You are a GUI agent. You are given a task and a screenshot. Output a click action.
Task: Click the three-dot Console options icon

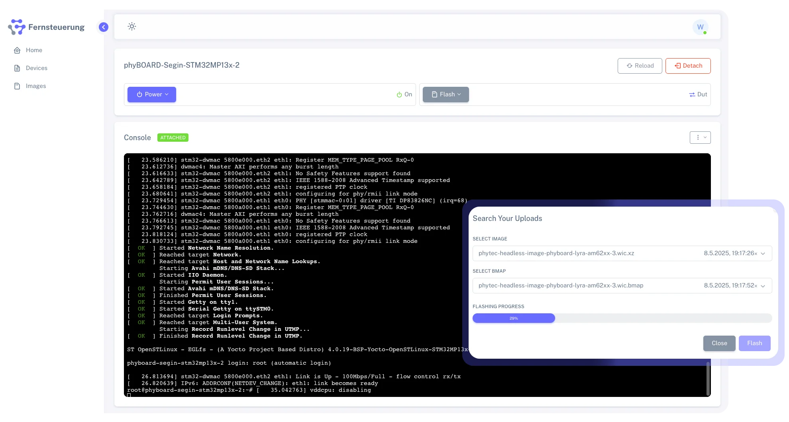coord(697,137)
